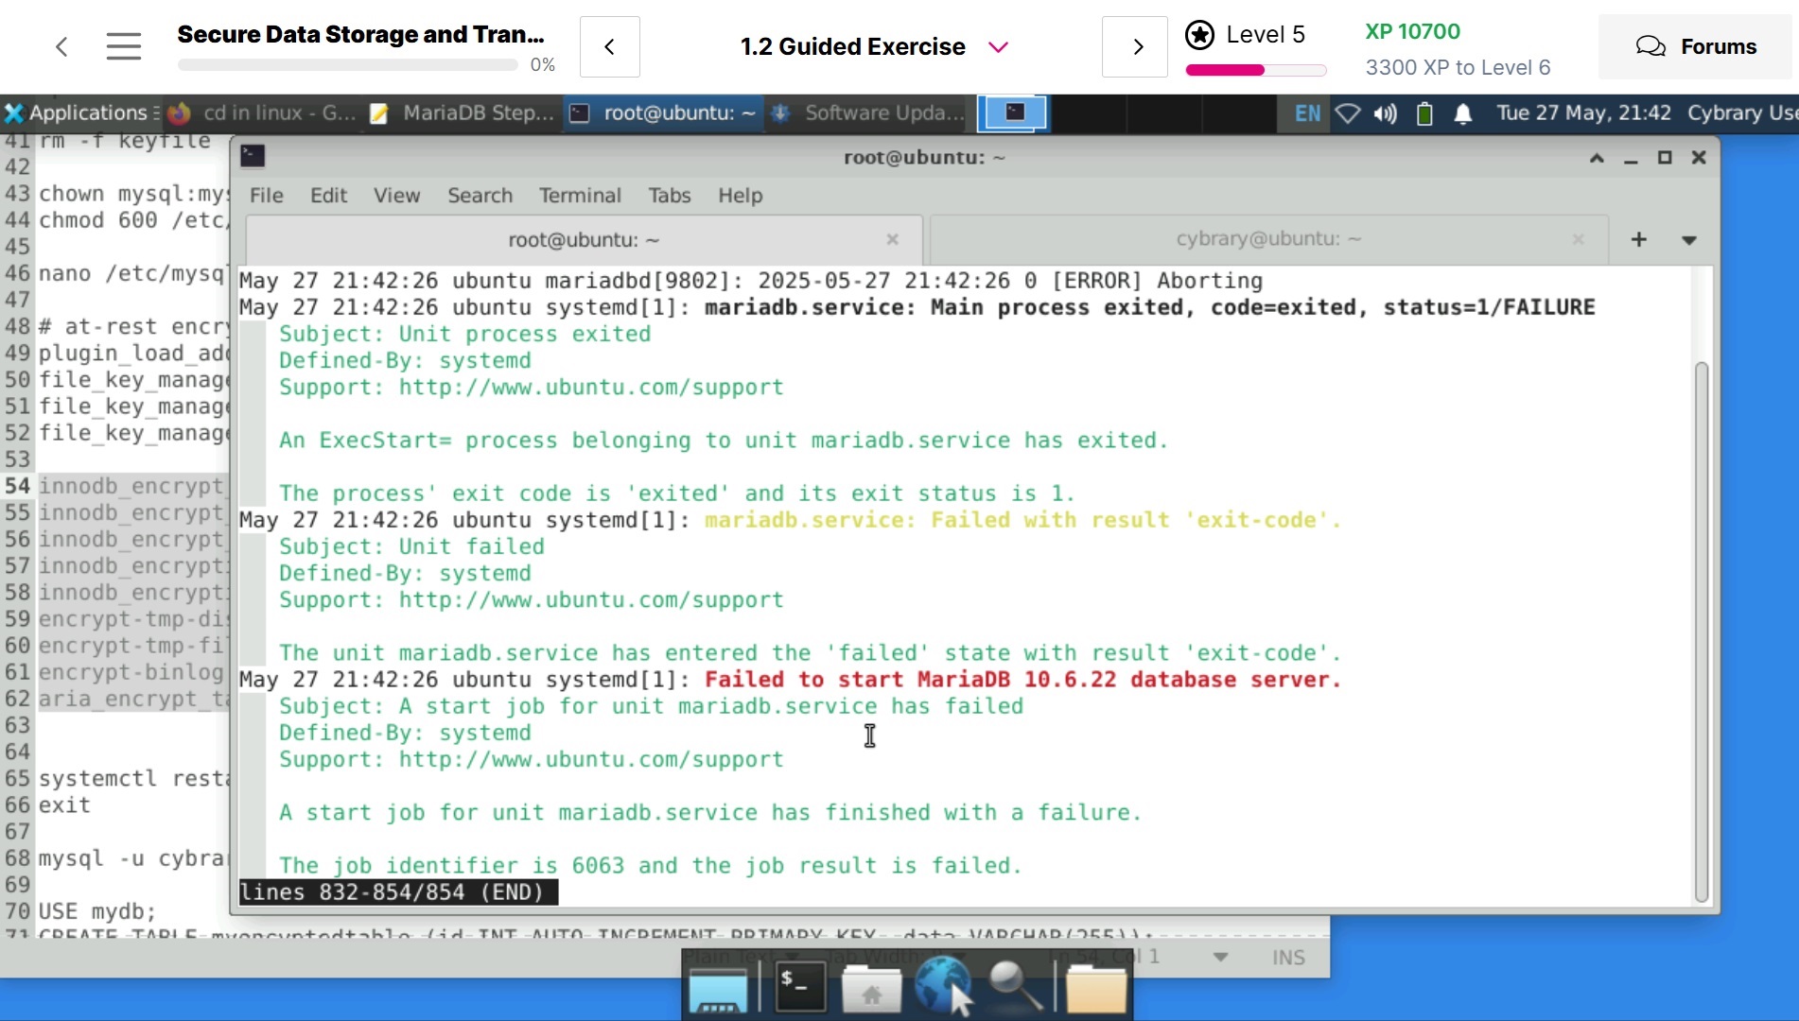Switch to the MariaDB Step taskbar window
This screenshot has width=1799, height=1021.
(x=462, y=112)
